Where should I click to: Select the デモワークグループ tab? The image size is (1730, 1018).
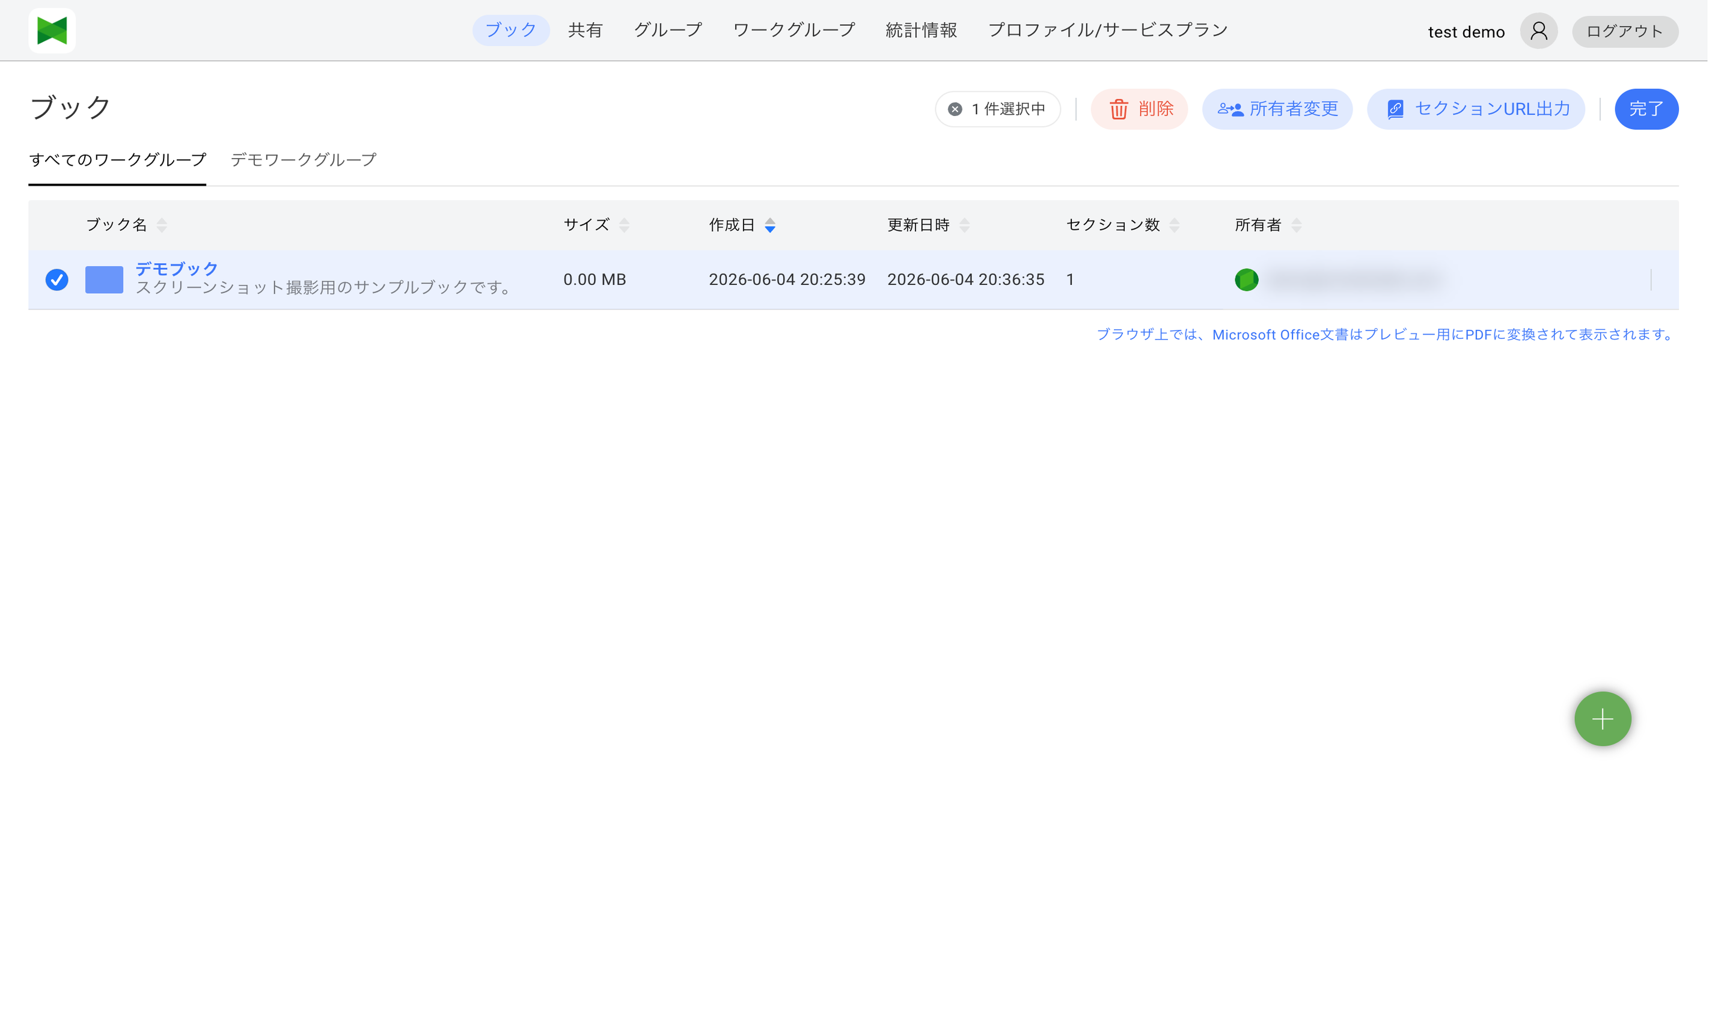tap(304, 160)
